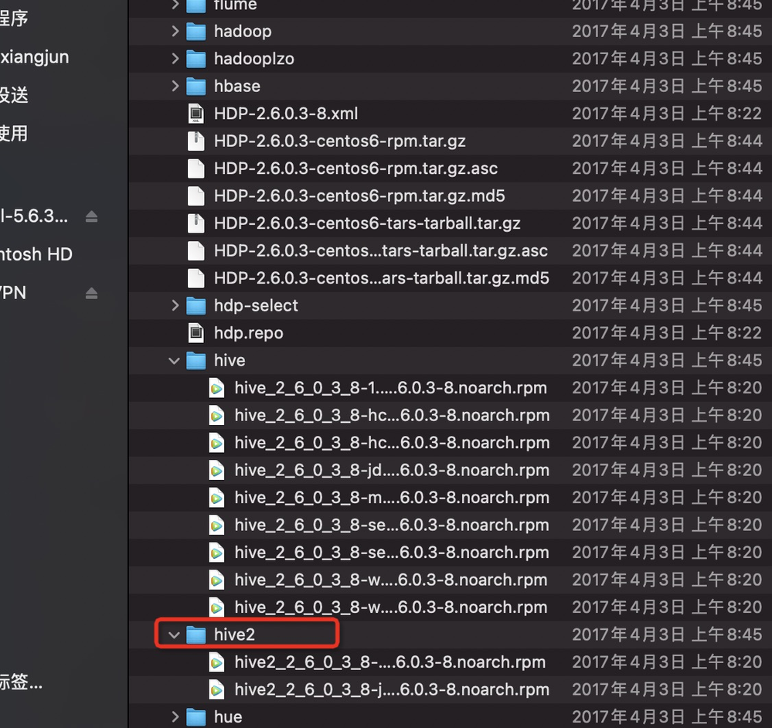Expand the hbase folder chevron
The image size is (772, 728).
(175, 86)
